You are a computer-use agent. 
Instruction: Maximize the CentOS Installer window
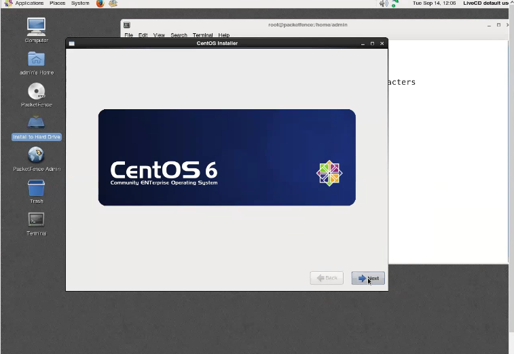[372, 43]
